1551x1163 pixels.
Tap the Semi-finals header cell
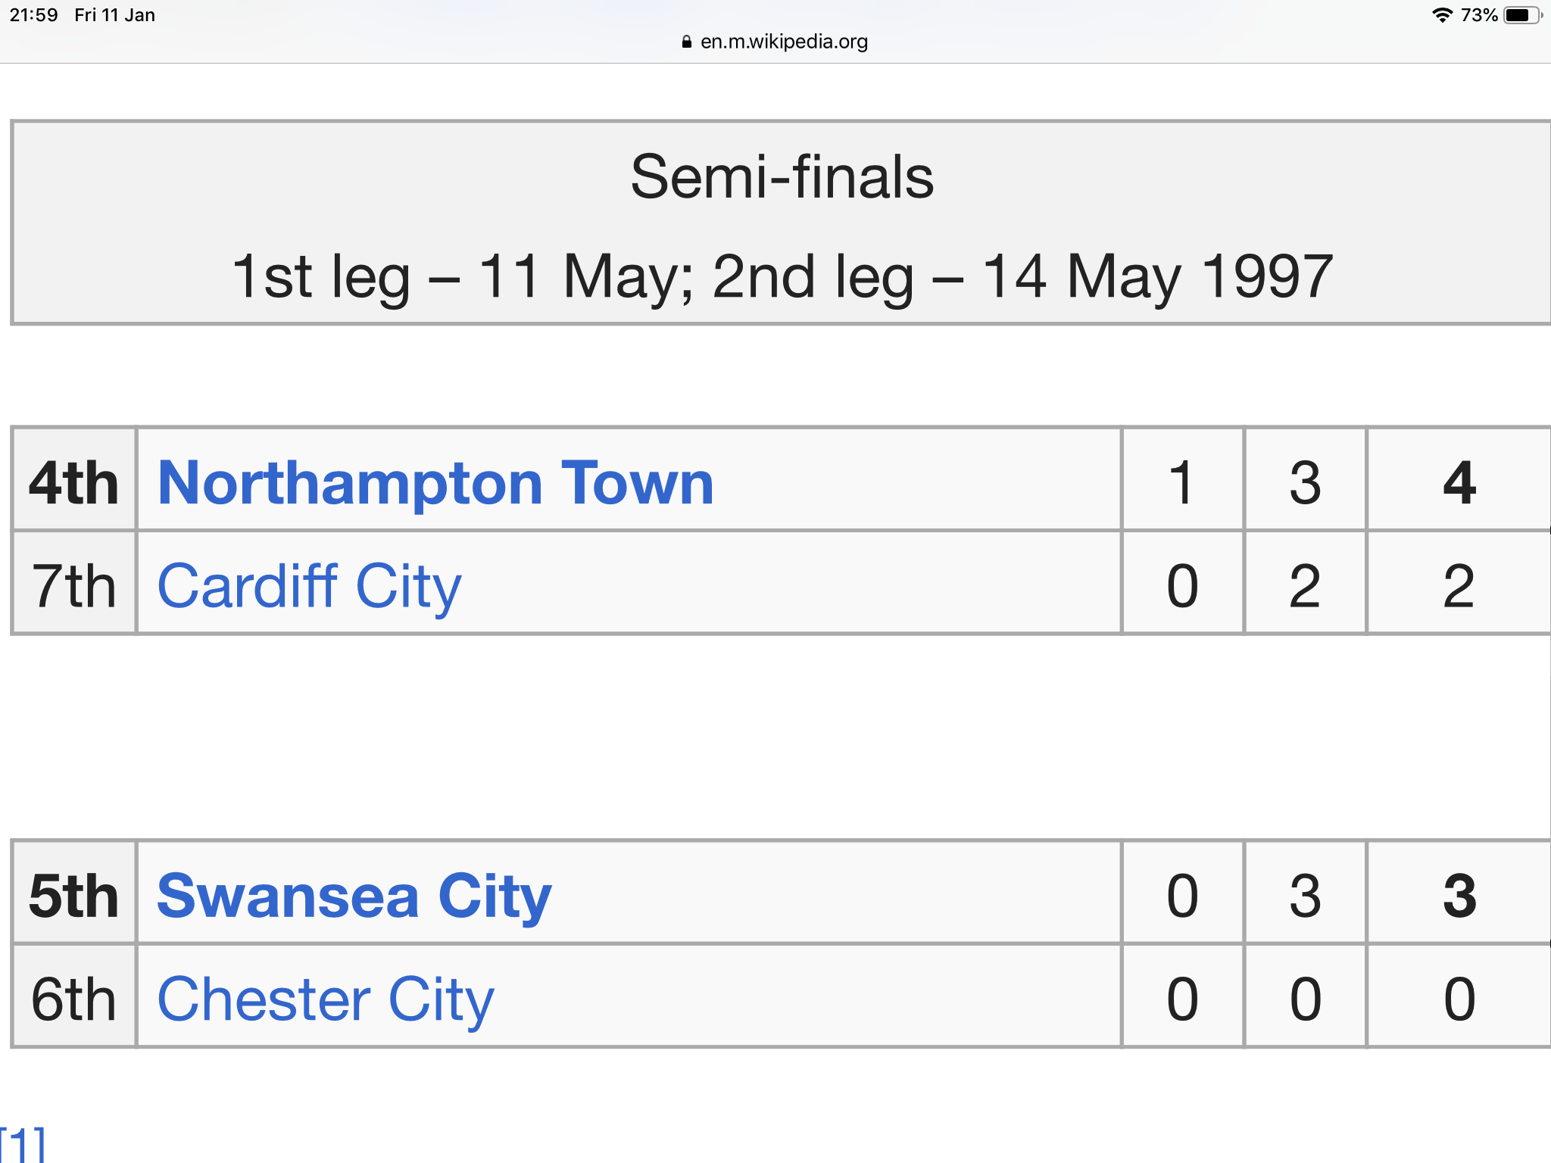tap(782, 223)
